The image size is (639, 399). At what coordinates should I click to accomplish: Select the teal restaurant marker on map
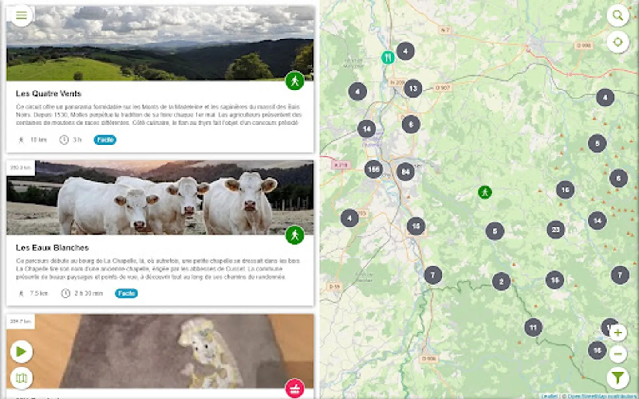388,58
